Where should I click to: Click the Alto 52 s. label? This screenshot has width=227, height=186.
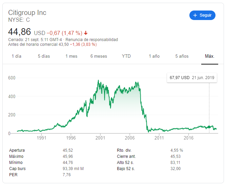click(125, 163)
